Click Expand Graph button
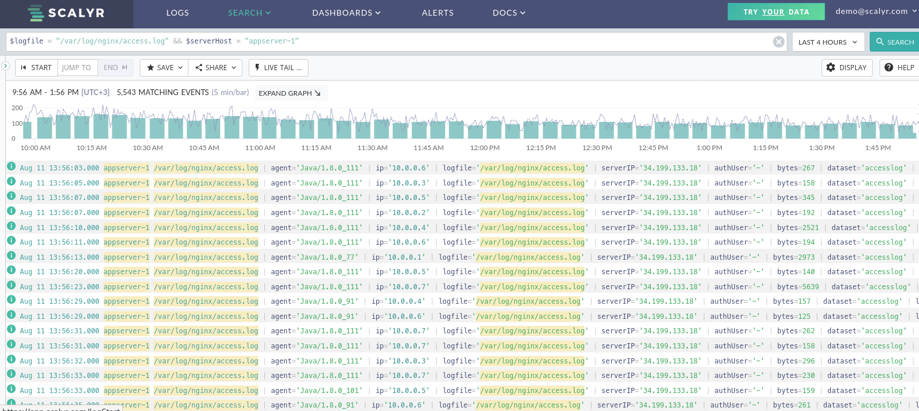The height and width of the screenshot is (411, 919). (290, 93)
